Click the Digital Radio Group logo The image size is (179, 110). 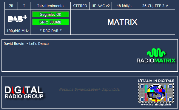24,92
